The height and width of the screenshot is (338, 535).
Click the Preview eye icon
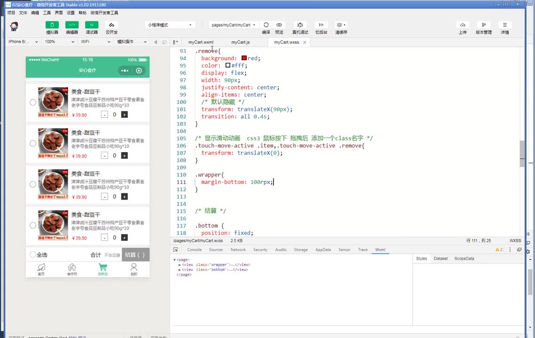[279, 25]
